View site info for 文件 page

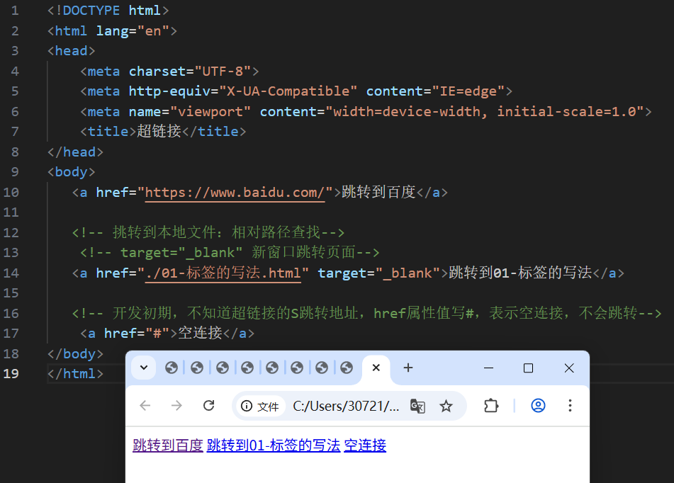(260, 406)
